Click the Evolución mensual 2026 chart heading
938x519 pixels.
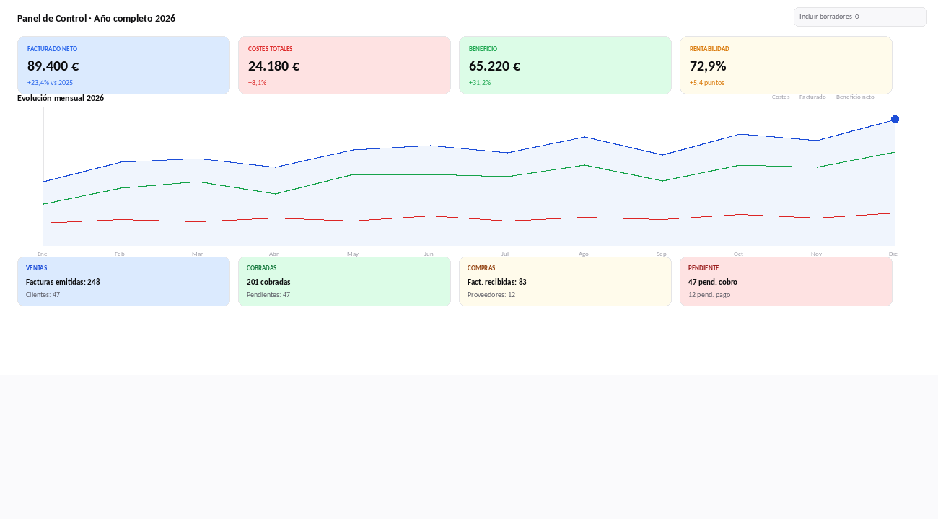[61, 98]
